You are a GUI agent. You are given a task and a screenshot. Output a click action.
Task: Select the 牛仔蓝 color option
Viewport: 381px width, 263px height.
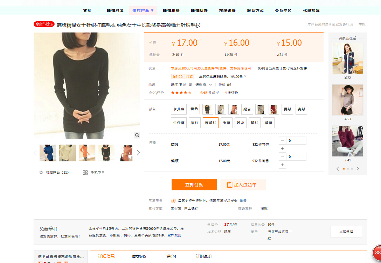(x=179, y=123)
